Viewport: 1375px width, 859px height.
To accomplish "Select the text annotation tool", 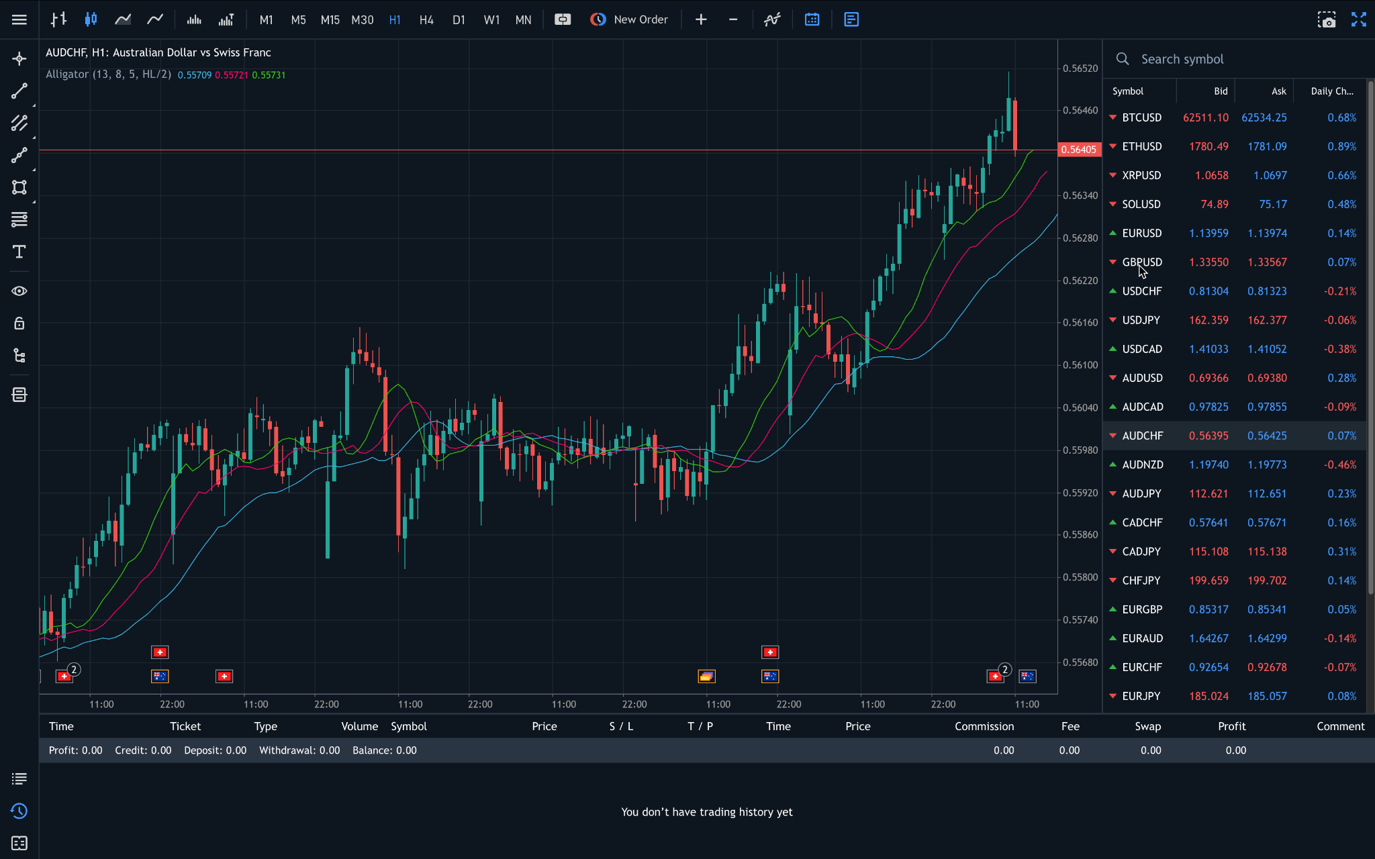I will click(x=19, y=252).
